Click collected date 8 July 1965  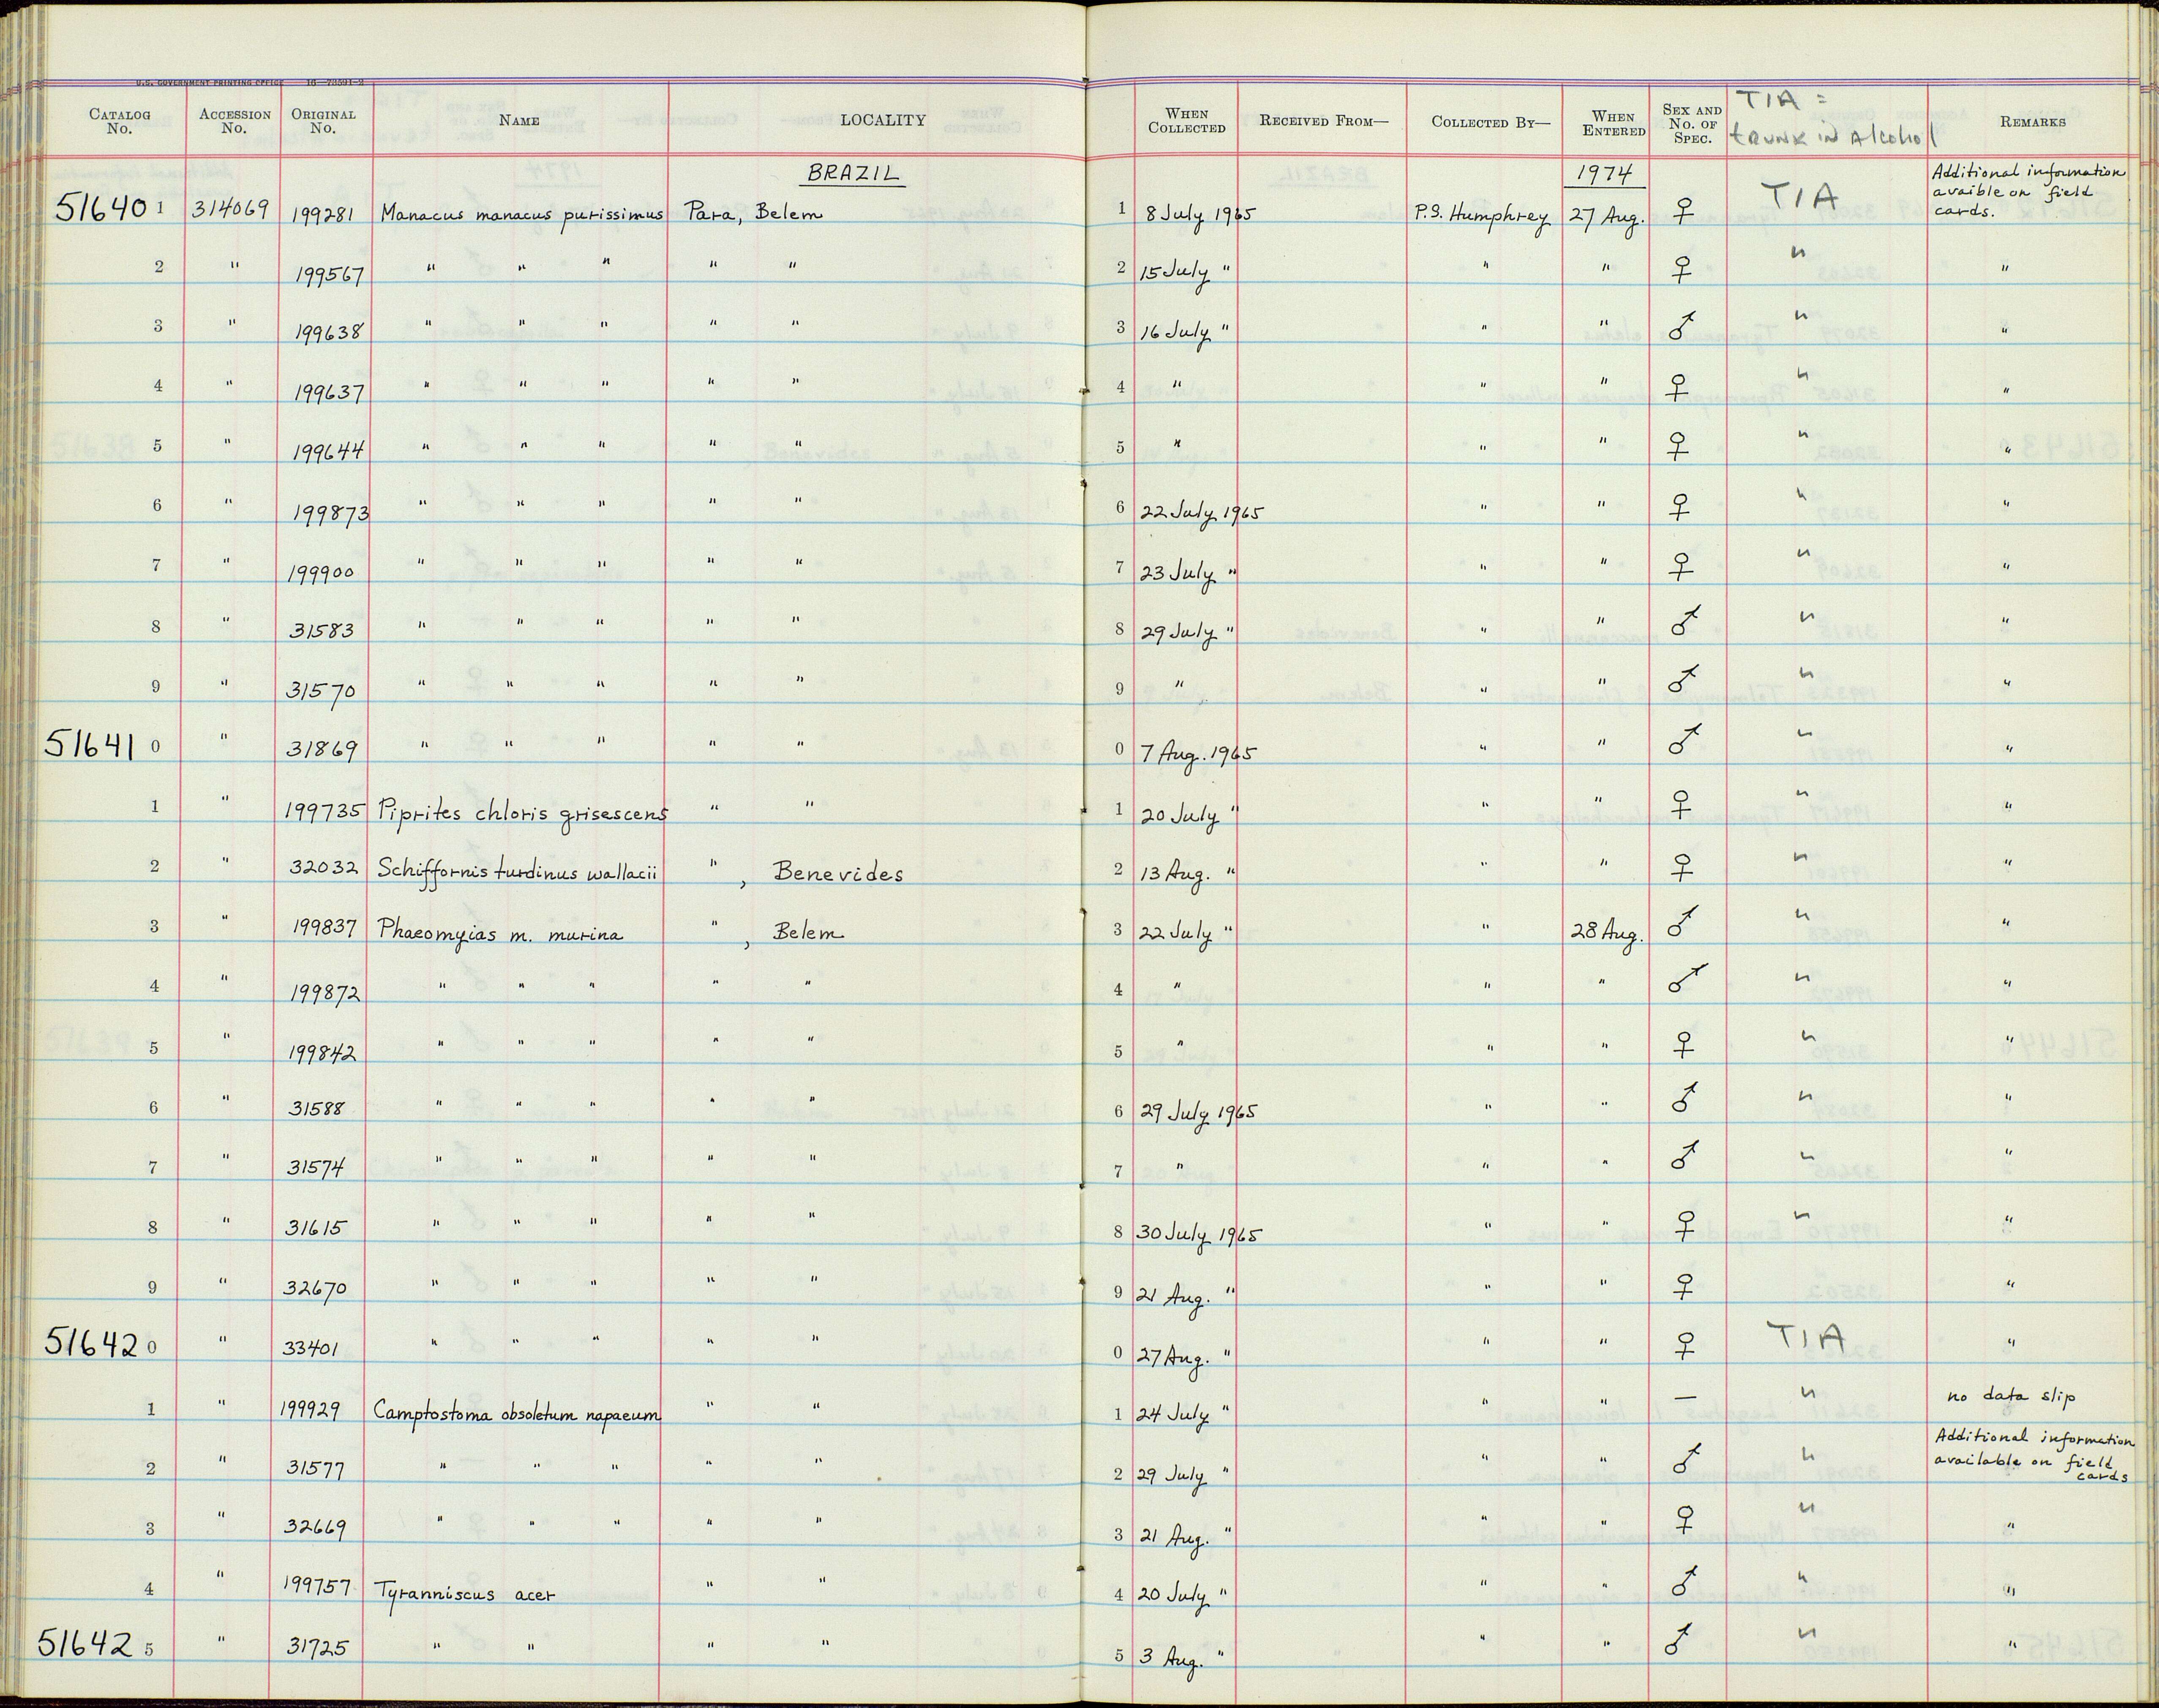(x=1199, y=216)
